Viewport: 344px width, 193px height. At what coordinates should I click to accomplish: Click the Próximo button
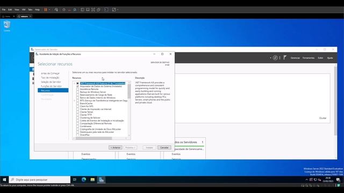pos(130,147)
